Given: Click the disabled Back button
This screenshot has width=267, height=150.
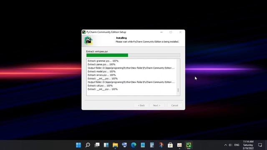Looking at the screenshot, I should [141, 105].
